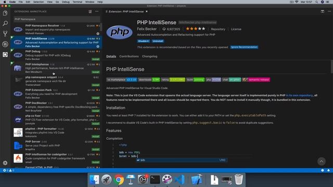Click the extension details scrollbar
This screenshot has height=187, width=333.
pos(332,66)
